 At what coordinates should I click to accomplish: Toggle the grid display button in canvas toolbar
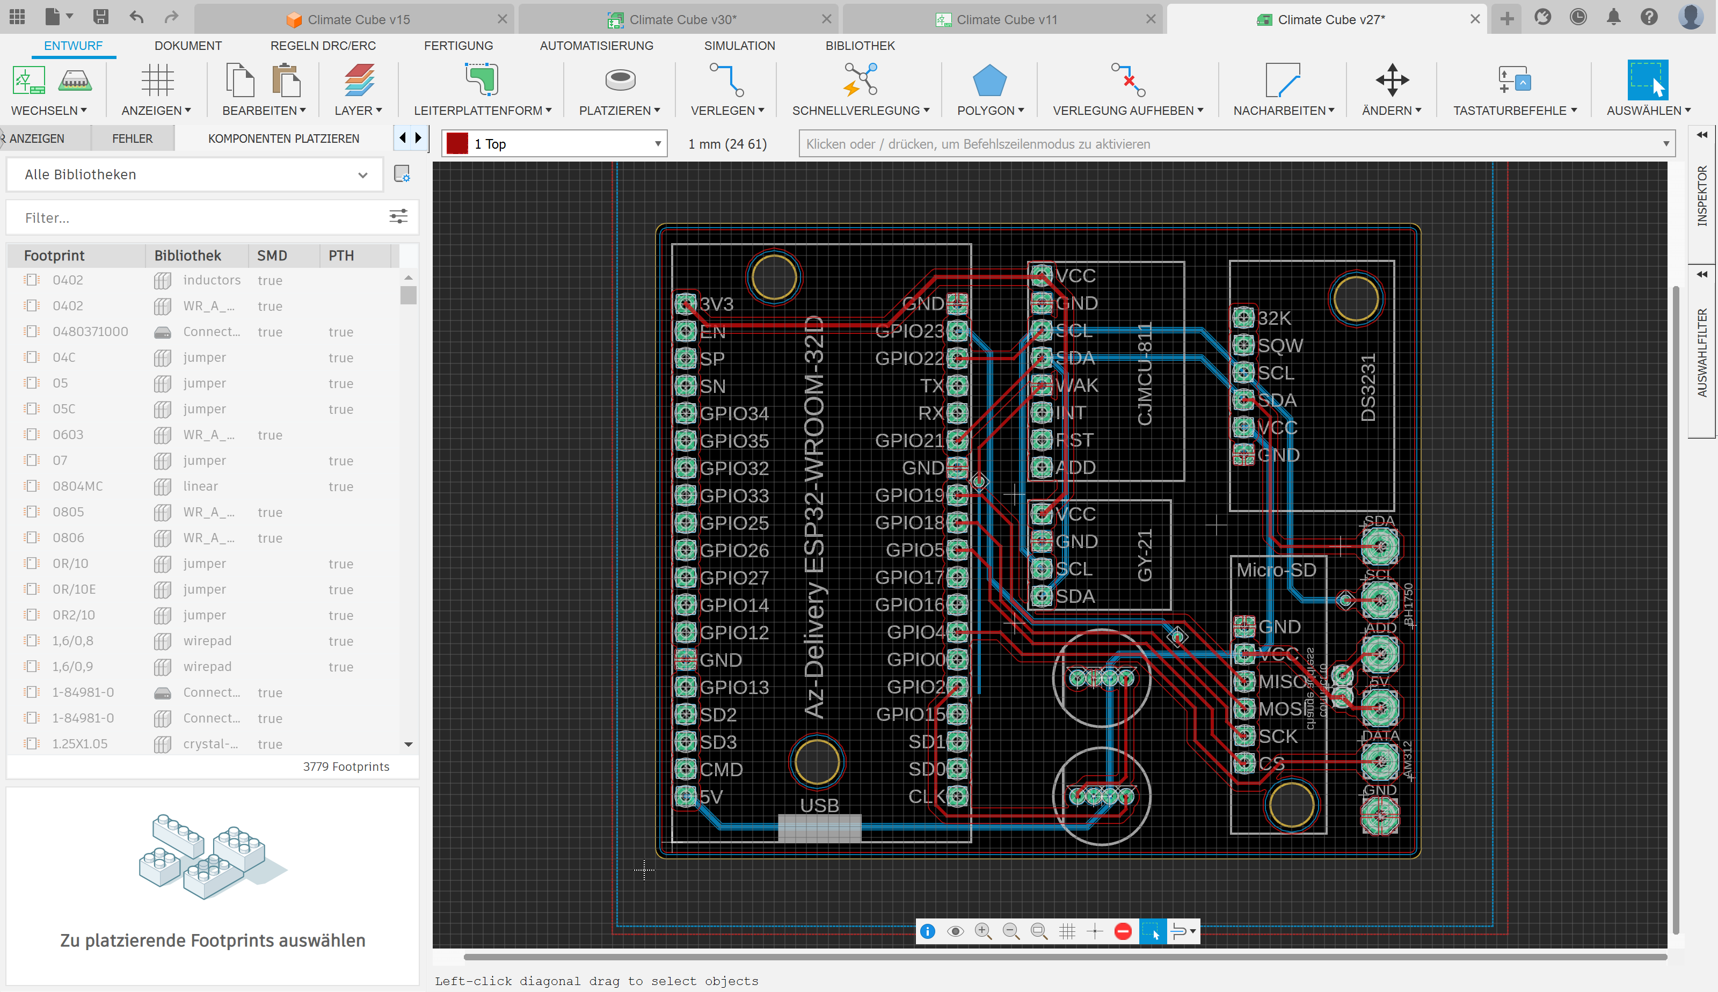(x=1067, y=931)
